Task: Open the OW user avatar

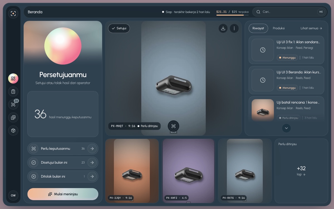Action: coord(13,195)
